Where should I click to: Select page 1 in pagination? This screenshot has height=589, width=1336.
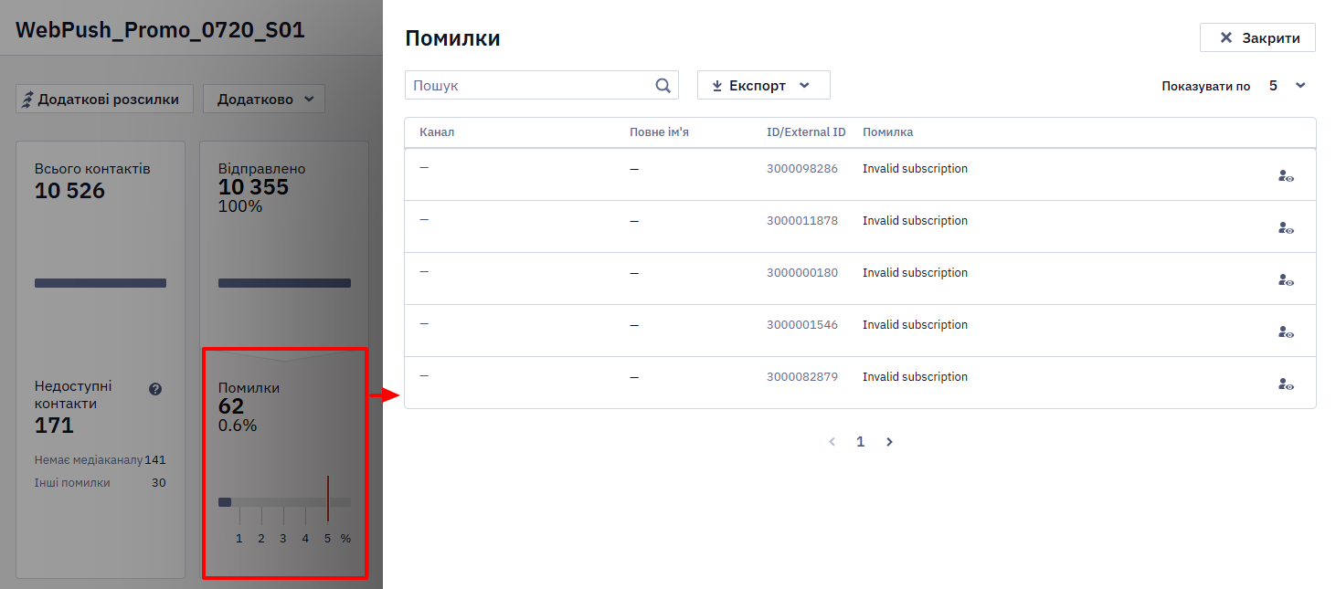[860, 442]
